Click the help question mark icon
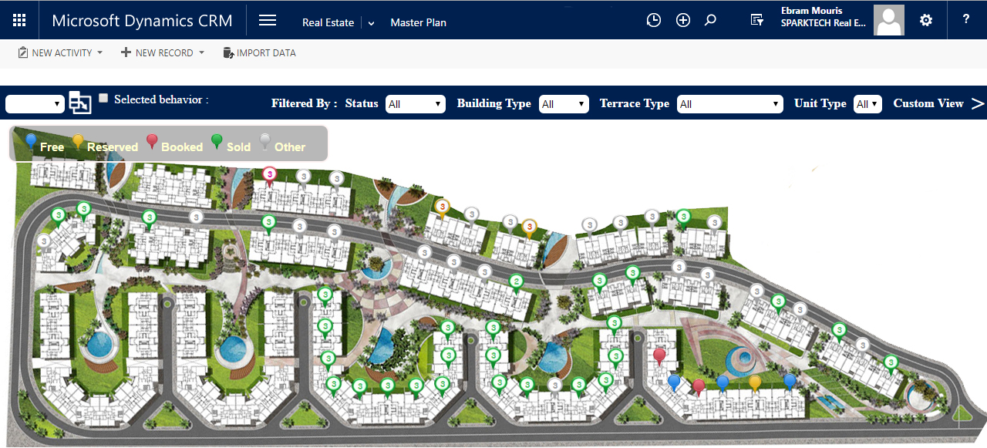 966,21
